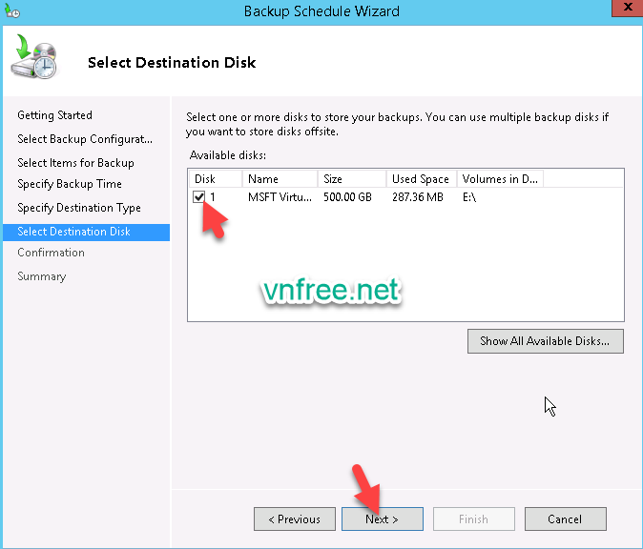The image size is (643, 549).
Task: Cancel the backup schedule wizard
Action: [x=565, y=519]
